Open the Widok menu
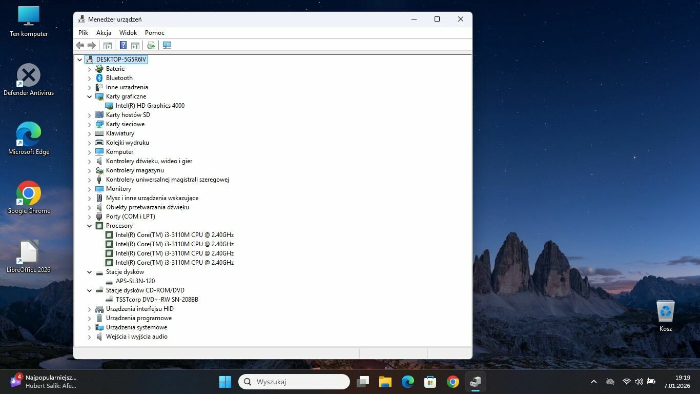This screenshot has height=394, width=700. pyautogui.click(x=128, y=32)
